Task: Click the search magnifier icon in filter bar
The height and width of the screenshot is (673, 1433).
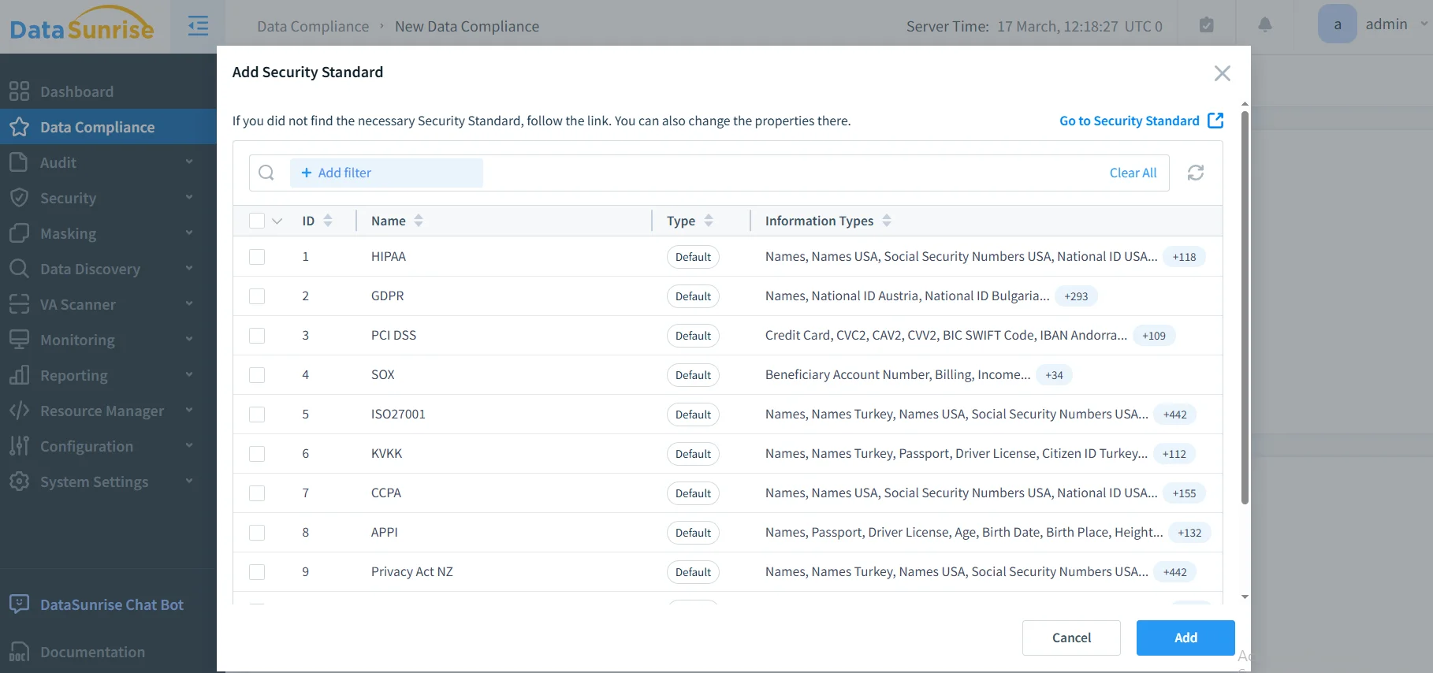Action: pyautogui.click(x=266, y=173)
